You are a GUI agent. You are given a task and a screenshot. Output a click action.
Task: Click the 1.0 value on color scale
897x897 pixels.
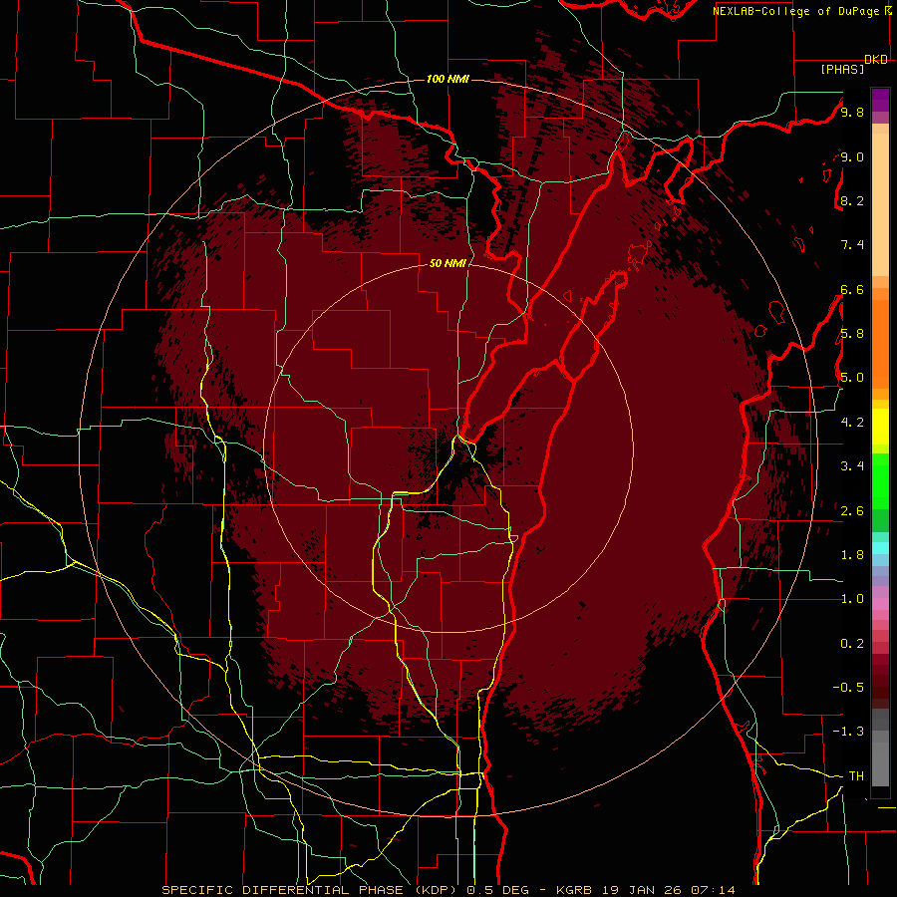coord(852,599)
